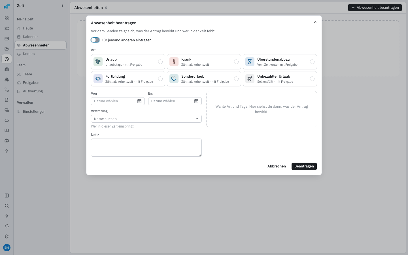Open notifications via the bell icon
The width and height of the screenshot is (408, 255).
point(7,226)
